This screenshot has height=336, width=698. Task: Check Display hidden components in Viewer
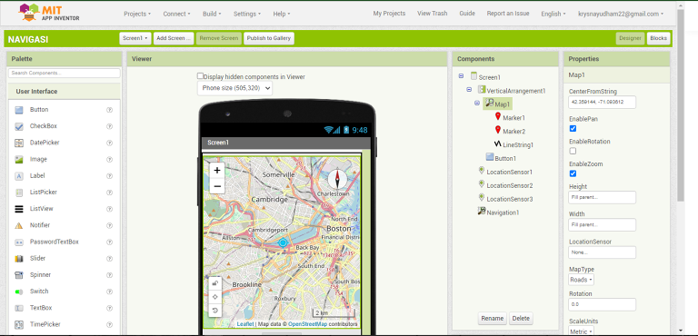tap(200, 76)
